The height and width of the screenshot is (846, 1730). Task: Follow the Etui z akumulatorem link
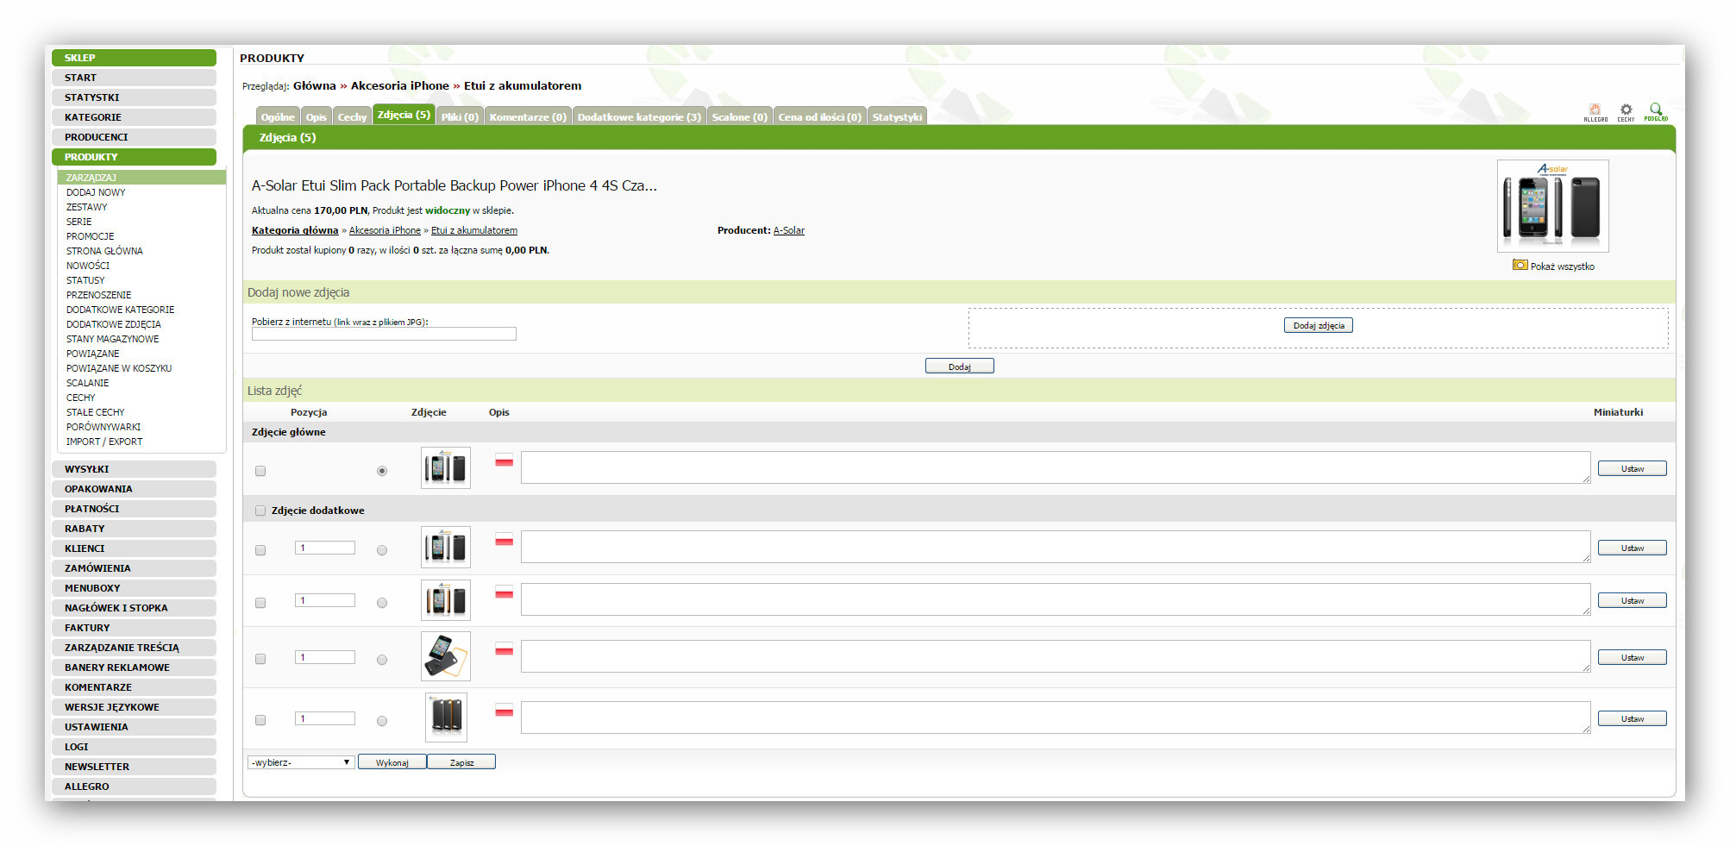pos(474,230)
